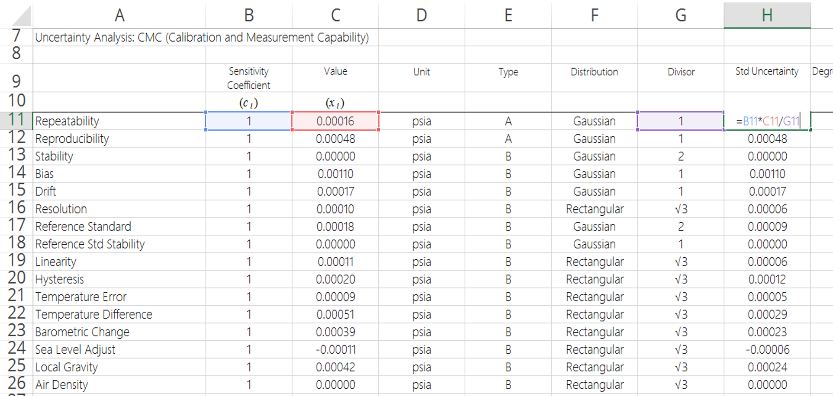Select column D header
Screen dimensions: 833x396
(421, 15)
